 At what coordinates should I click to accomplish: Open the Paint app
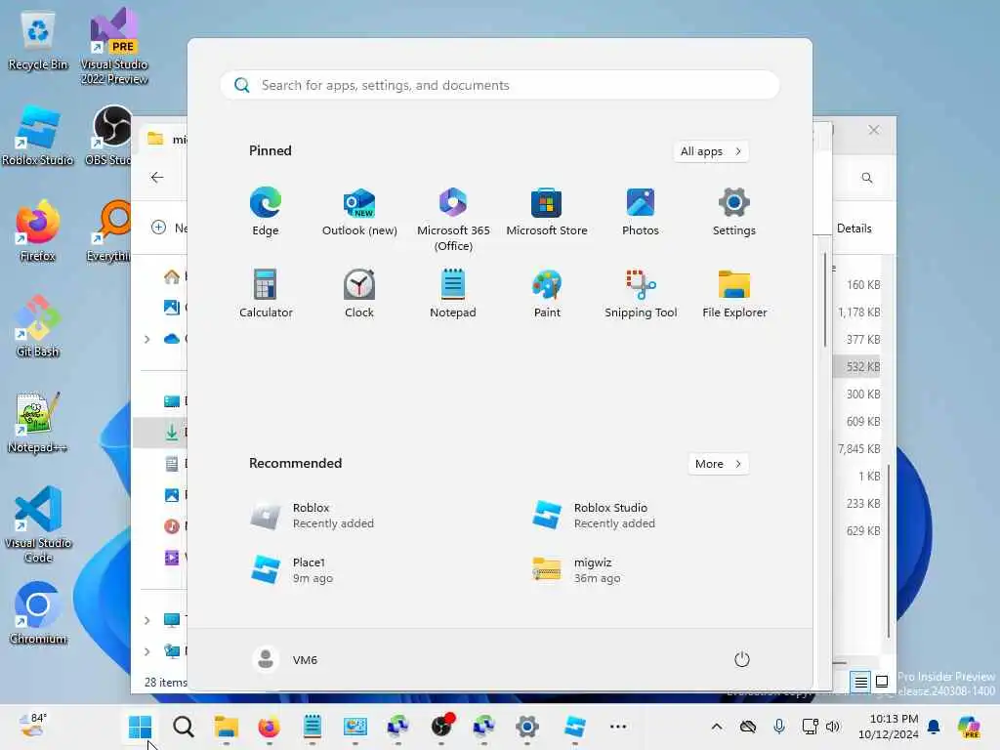coord(547,293)
